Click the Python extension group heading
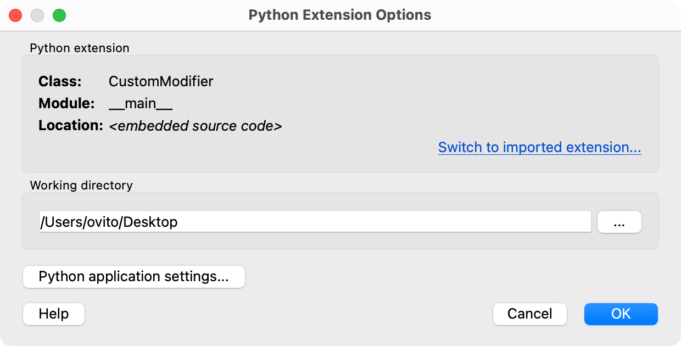This screenshot has height=346, width=681. pyautogui.click(x=80, y=48)
